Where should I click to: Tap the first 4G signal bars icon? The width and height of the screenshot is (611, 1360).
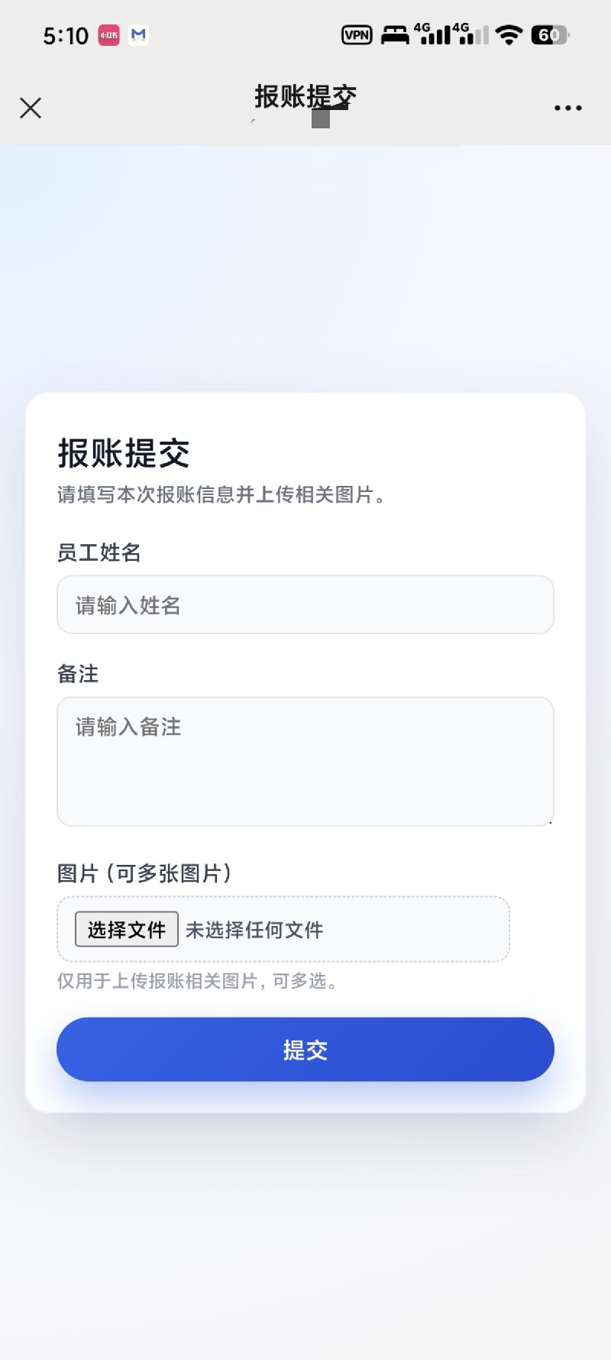point(433,34)
